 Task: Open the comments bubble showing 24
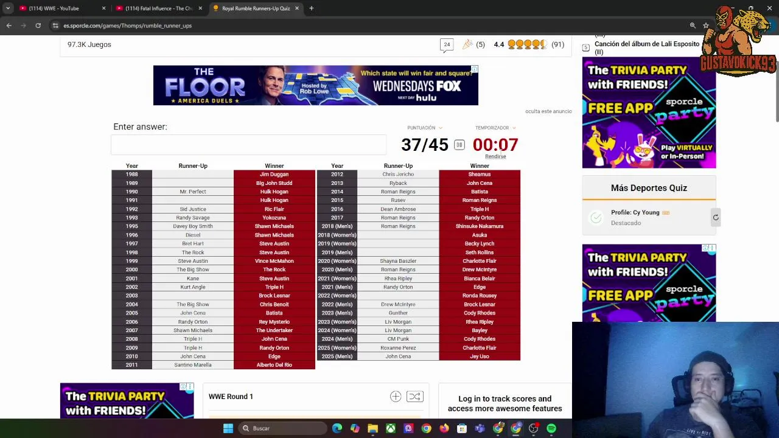[x=447, y=45]
